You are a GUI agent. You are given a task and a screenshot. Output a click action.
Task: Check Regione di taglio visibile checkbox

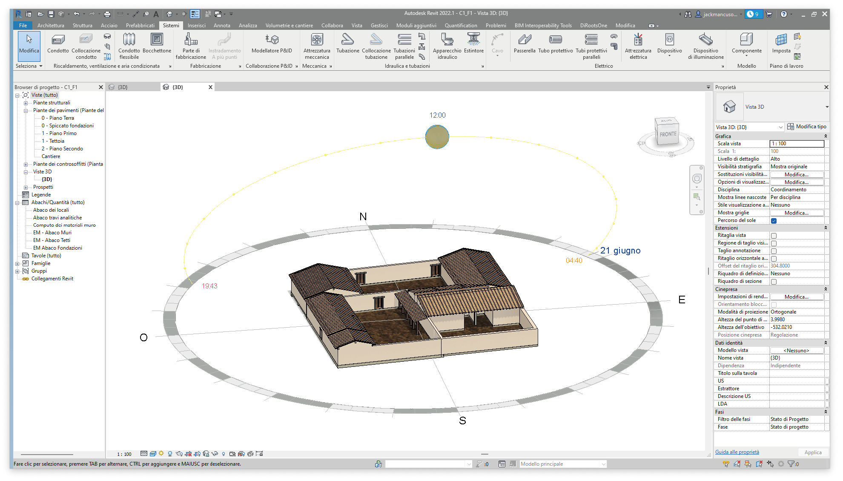coord(774,243)
